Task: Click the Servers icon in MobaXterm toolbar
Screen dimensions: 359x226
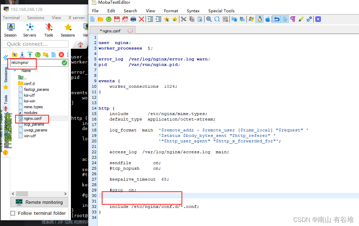Action: coord(30,30)
